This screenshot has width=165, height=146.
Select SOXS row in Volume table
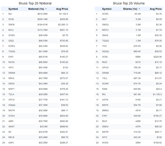129,14
